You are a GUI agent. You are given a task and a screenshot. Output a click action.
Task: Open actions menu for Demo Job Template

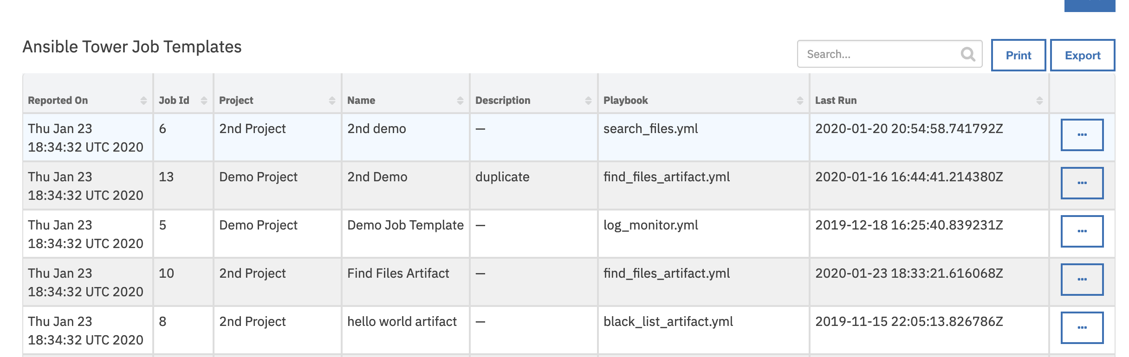(1082, 231)
